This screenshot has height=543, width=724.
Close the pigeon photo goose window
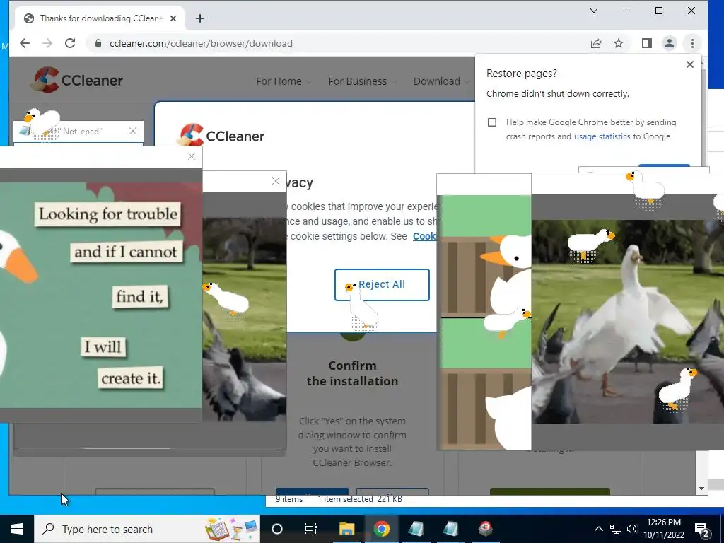pyautogui.click(x=276, y=182)
